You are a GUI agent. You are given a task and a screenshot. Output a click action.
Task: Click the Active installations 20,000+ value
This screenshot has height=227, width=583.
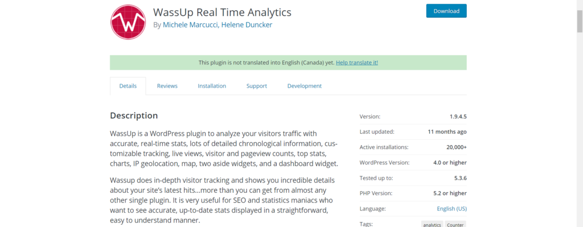(457, 147)
